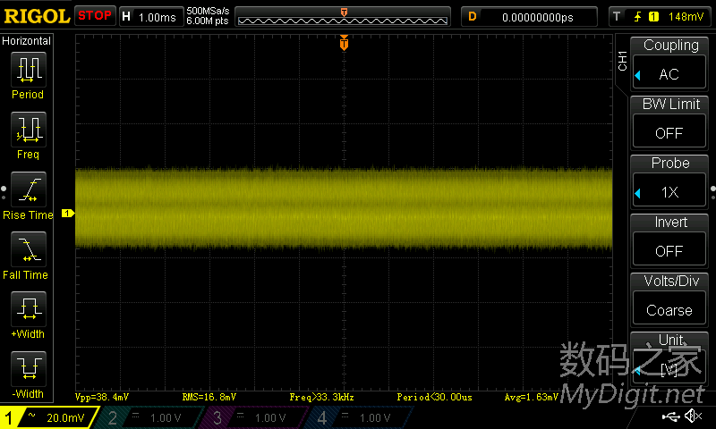This screenshot has height=429, width=716.
Task: Click the 500MSa/s sample rate readout
Action: 208,11
